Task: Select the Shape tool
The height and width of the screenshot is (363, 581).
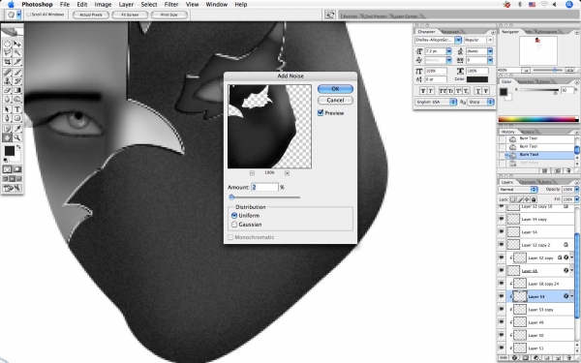Action: pos(17,118)
